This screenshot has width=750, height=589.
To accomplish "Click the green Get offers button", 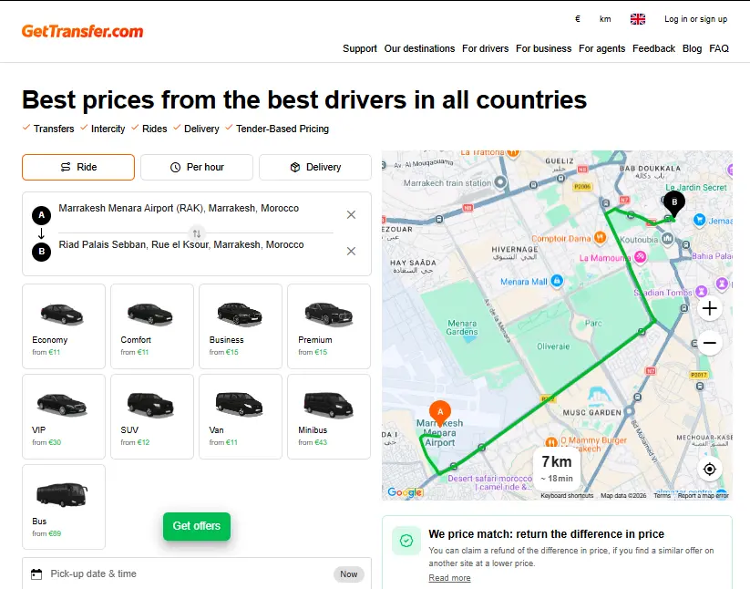I will tap(197, 526).
